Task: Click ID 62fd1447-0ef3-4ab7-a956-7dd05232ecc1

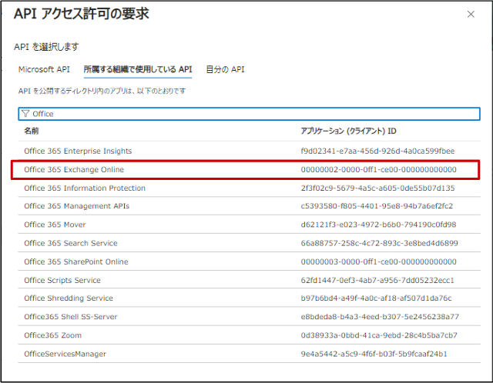Action: pyautogui.click(x=377, y=281)
